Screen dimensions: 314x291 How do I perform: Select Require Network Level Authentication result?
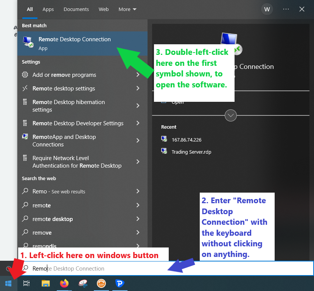pos(82,162)
